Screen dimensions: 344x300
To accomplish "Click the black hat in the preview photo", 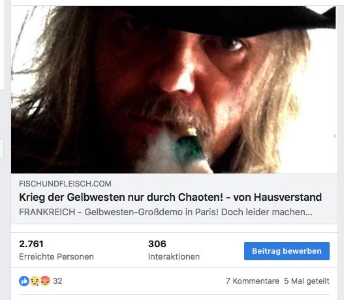I will pos(219,19).
